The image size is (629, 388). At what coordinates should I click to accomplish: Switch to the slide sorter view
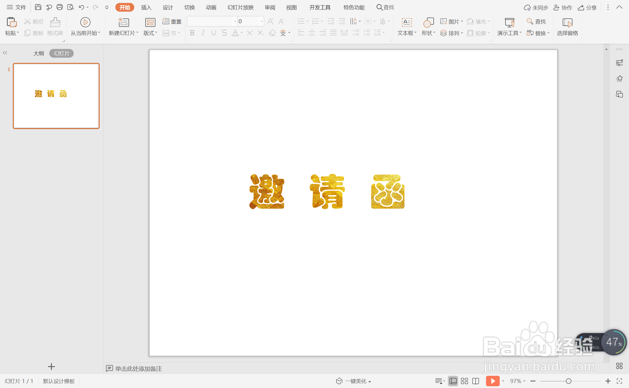tap(464, 381)
